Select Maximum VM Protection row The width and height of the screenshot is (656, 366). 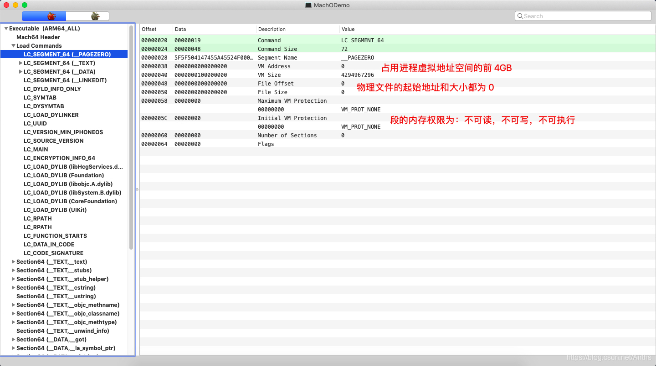point(398,100)
